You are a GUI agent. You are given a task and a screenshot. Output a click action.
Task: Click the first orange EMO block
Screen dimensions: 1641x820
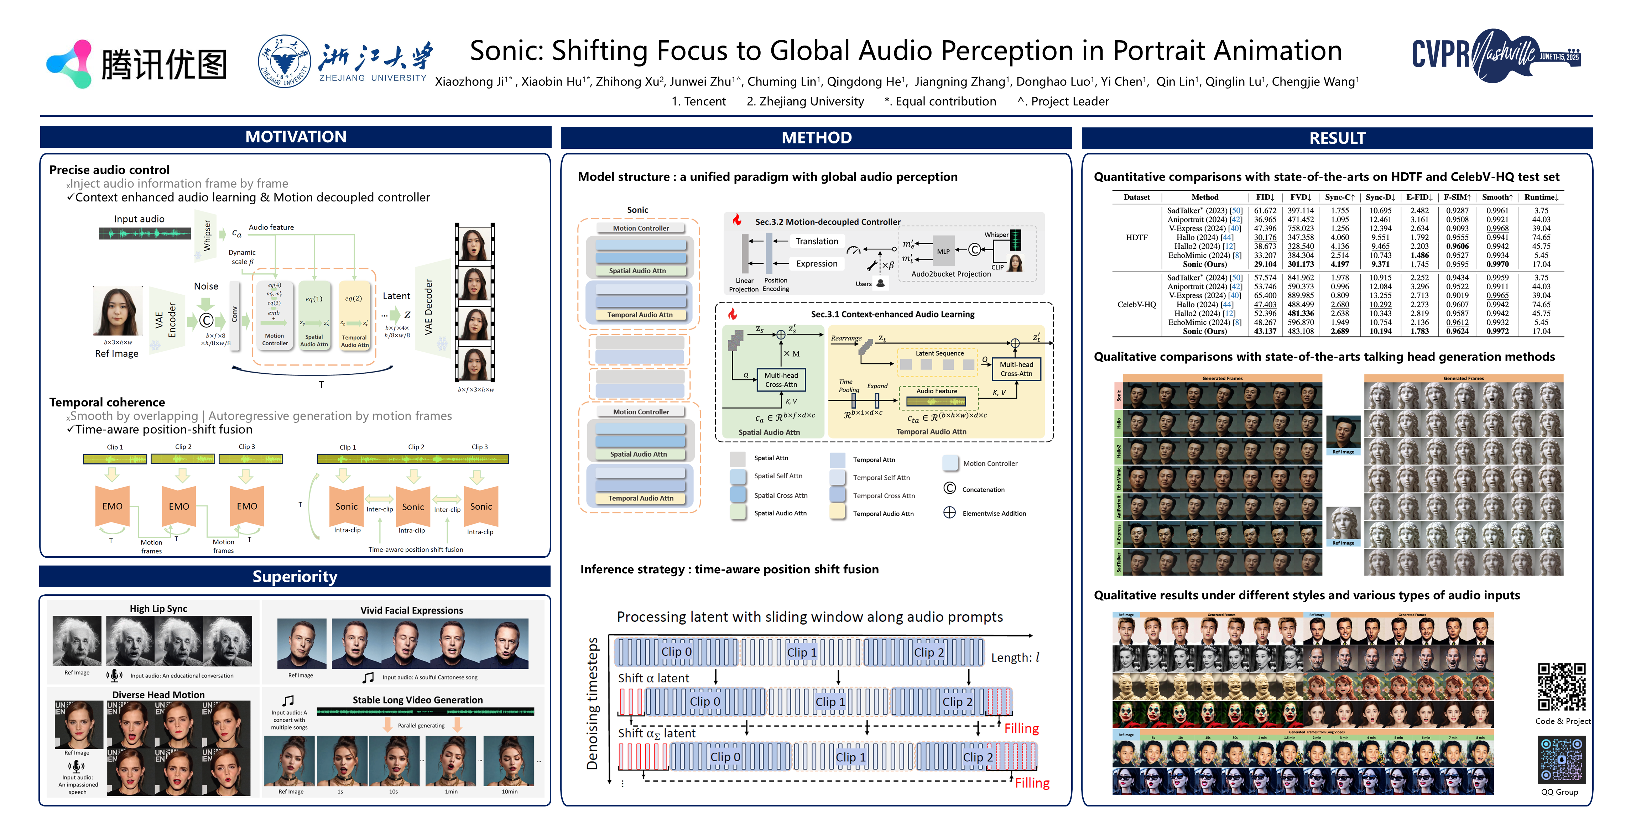tap(112, 506)
